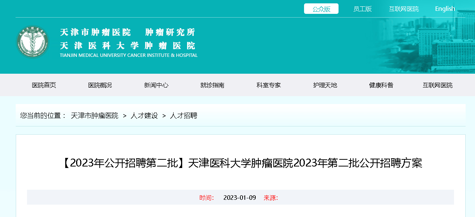Switch to 员工版 staff version
The image size is (475, 217).
pyautogui.click(x=363, y=9)
